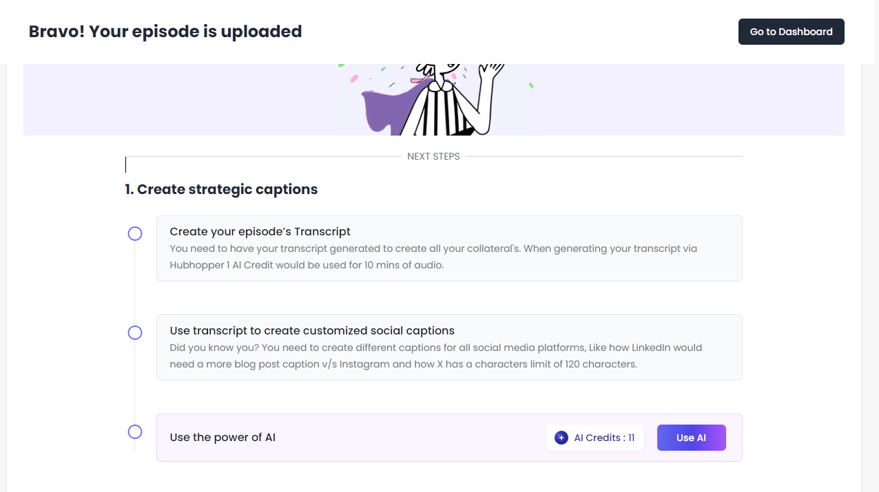Click the "NEXT STEPS" divider label
879x492 pixels.
tap(433, 156)
